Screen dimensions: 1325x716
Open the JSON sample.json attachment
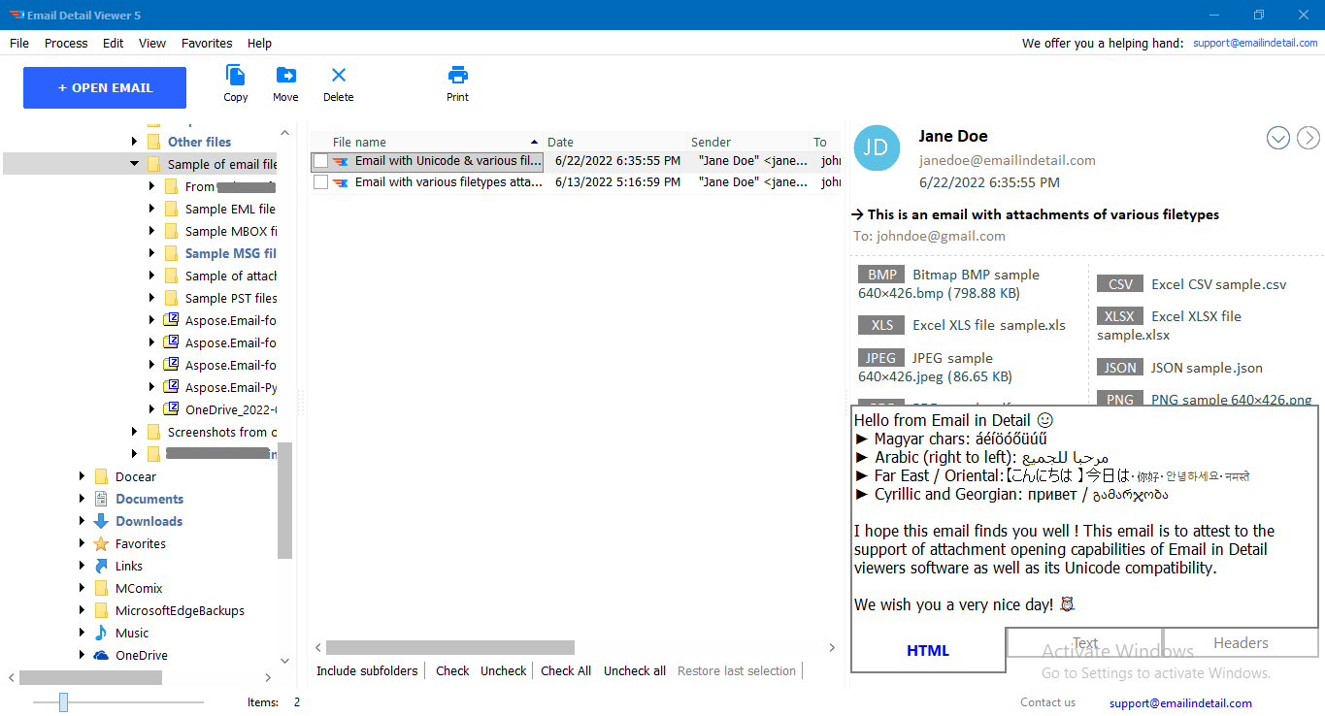click(1119, 367)
